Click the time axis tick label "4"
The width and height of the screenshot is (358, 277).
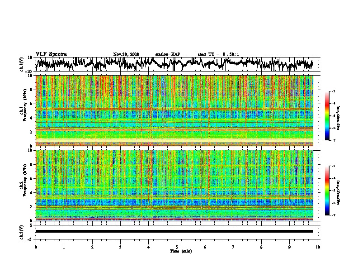149,247
